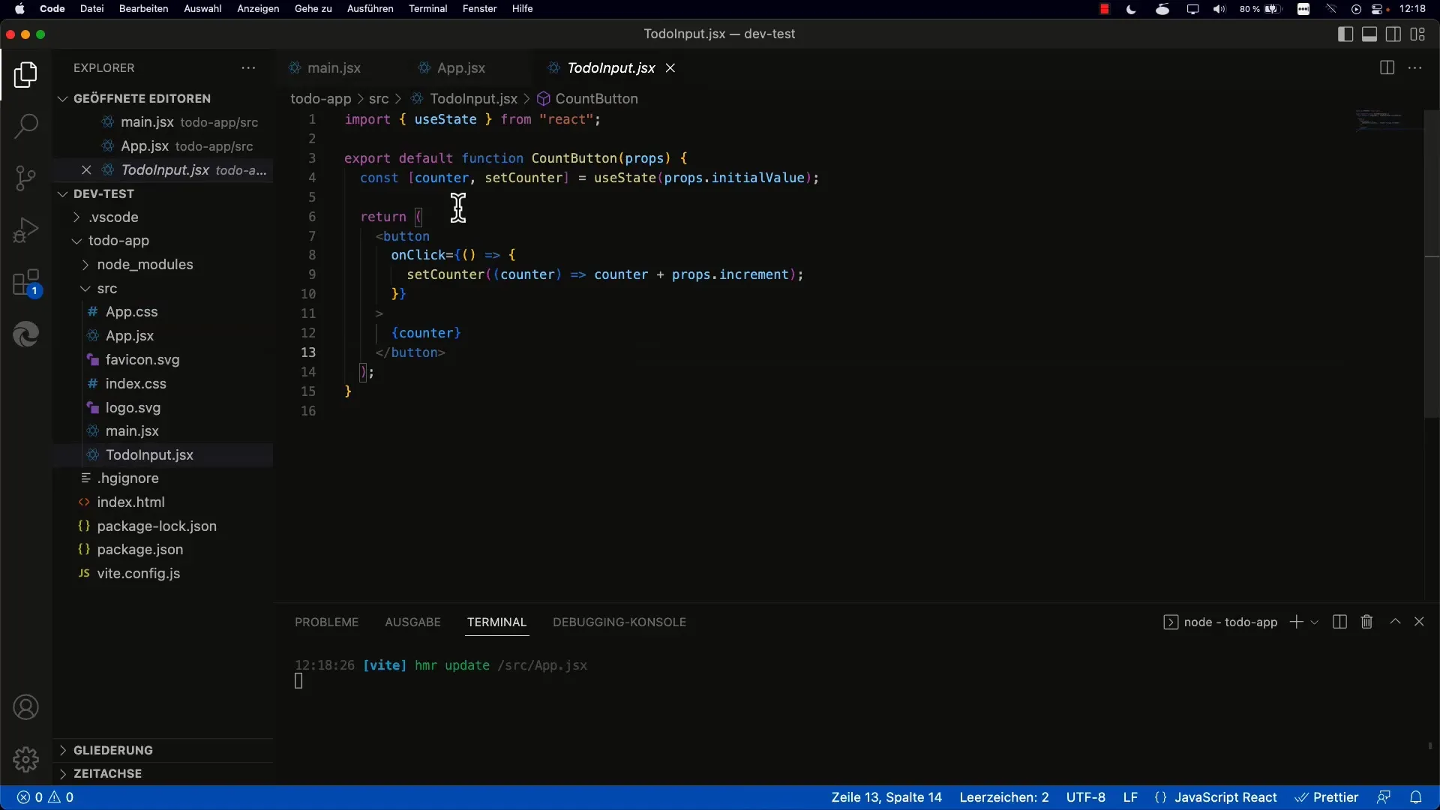Change file encoding UTF-8
The width and height of the screenshot is (1440, 810).
[x=1085, y=797]
